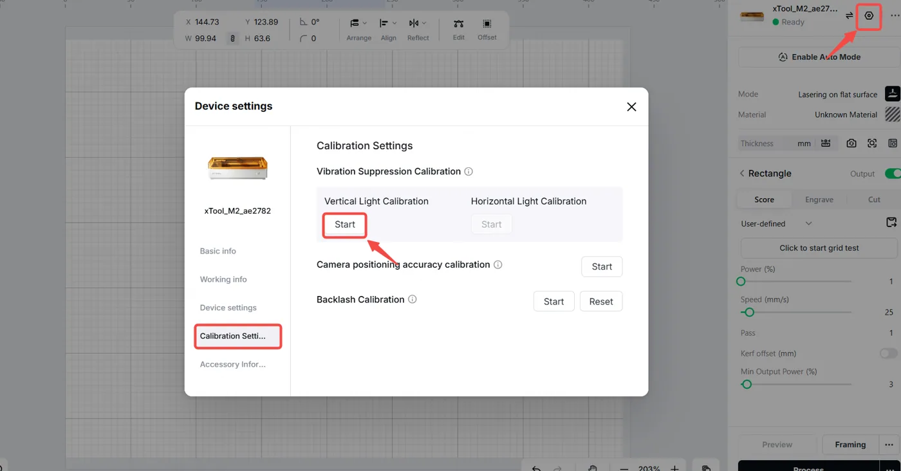Switch to the Cut tab
Viewport: 901px width, 471px height.
[x=874, y=199]
